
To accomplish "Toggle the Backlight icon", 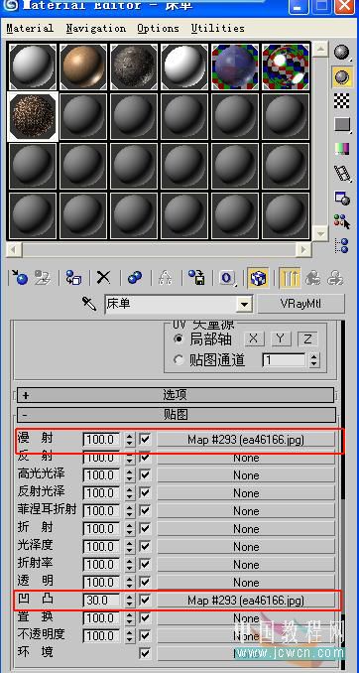I will point(341,77).
